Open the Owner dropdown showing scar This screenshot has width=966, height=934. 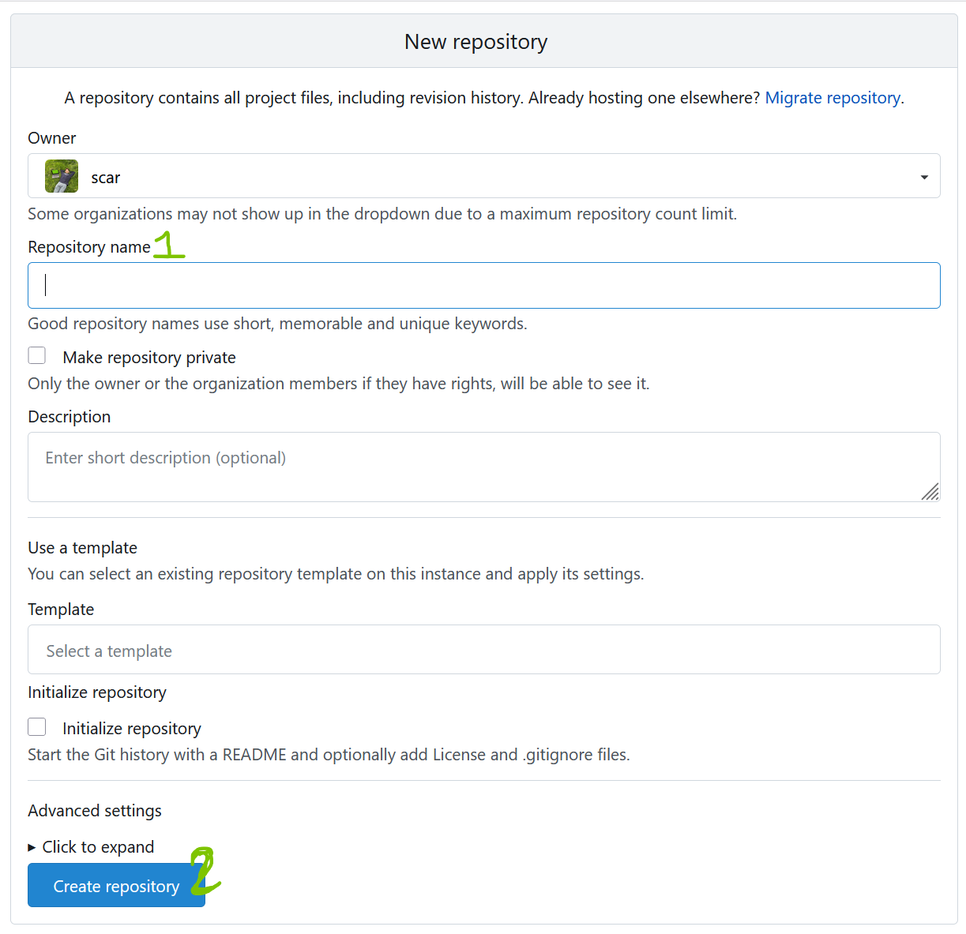(483, 176)
